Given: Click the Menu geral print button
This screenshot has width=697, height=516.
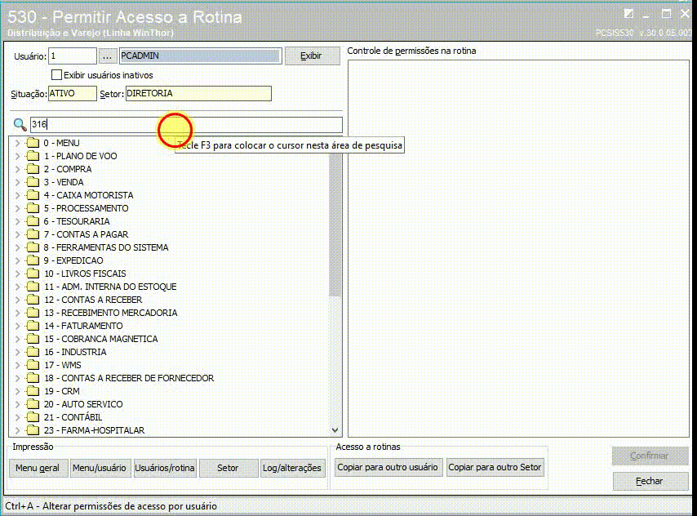Looking at the screenshot, I should (38, 468).
